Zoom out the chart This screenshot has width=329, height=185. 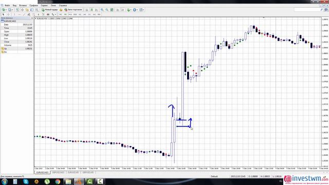pyautogui.click(x=107, y=10)
